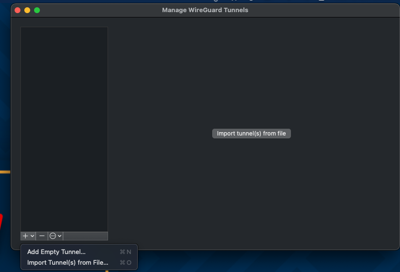The image size is (400, 272).
Task: Click the circled ellipsis more-actions icon
Action: [53, 236]
